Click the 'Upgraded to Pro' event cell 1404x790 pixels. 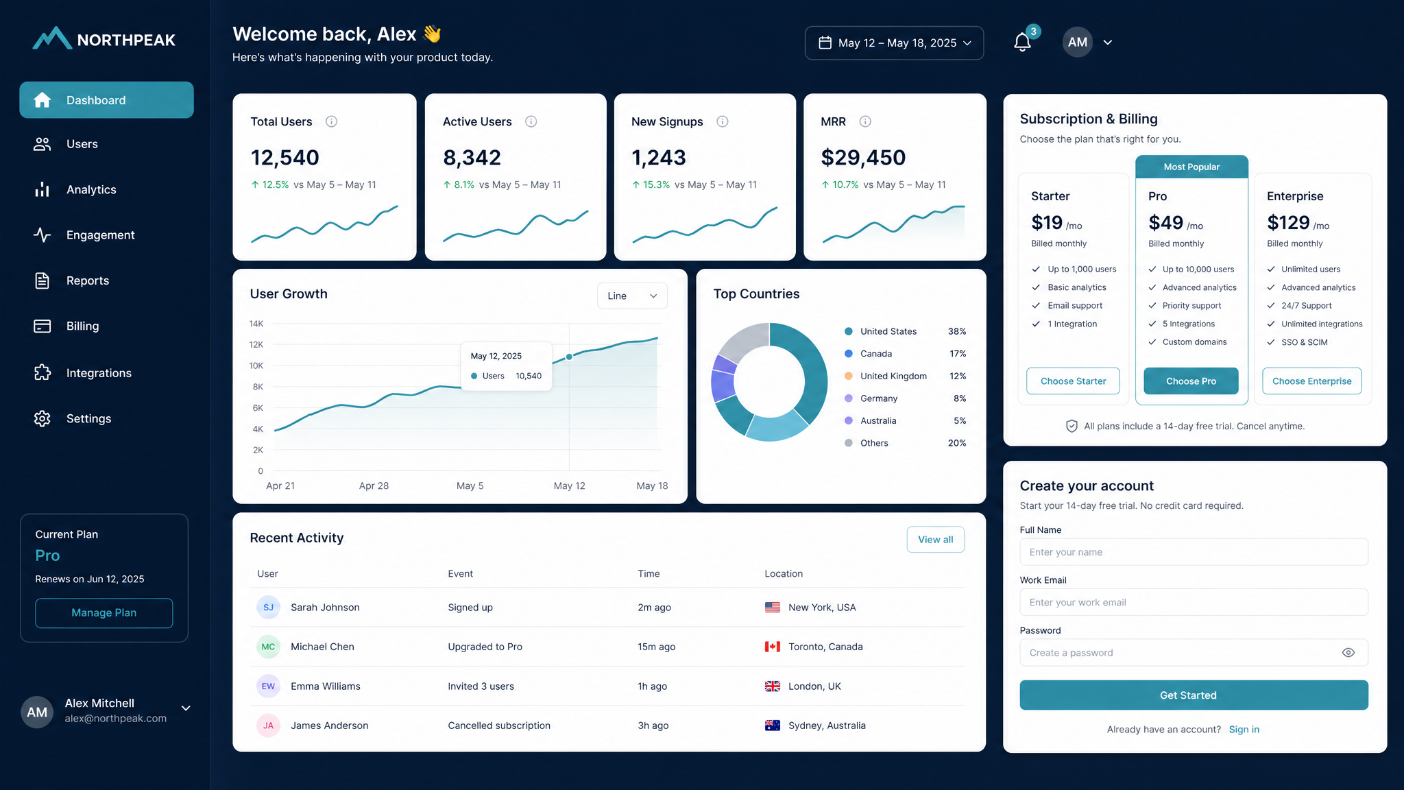click(x=485, y=647)
